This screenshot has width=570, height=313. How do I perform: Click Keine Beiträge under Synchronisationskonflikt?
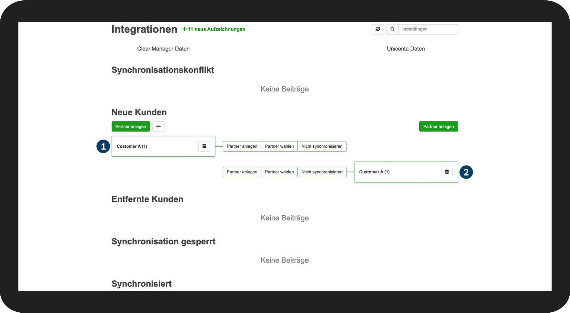tap(285, 89)
